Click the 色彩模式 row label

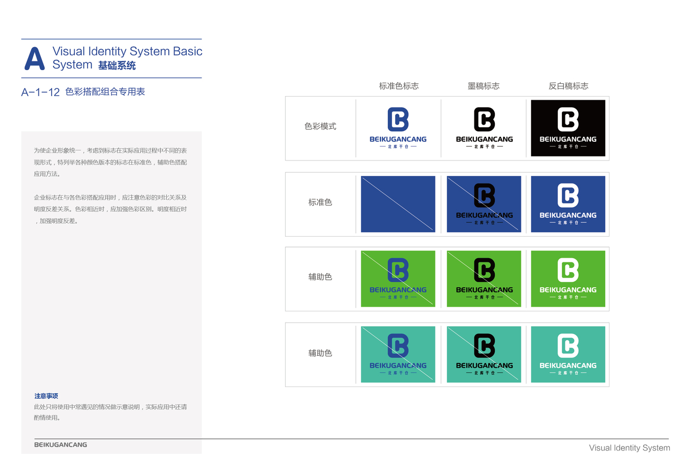320,126
